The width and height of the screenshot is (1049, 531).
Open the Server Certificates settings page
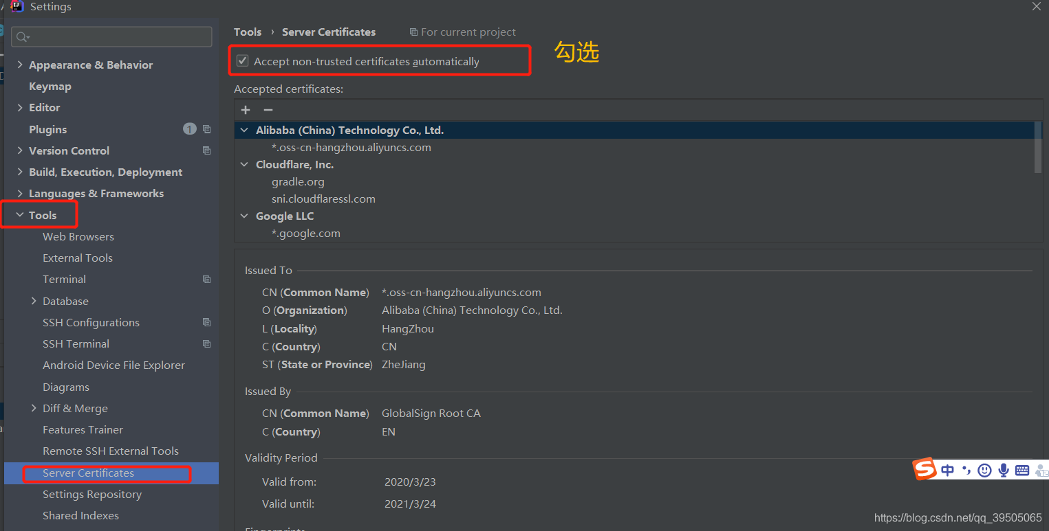pyautogui.click(x=89, y=473)
